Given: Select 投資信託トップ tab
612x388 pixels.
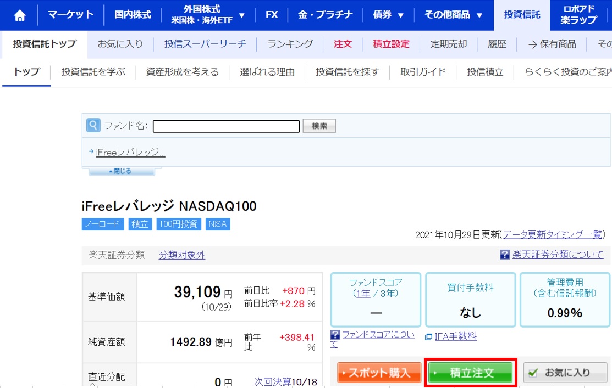Looking at the screenshot, I should point(45,44).
